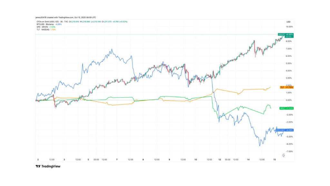This screenshot has width=330, height=186.
Task: Click the 0.00% level on the price axis
Action: [x=288, y=100]
